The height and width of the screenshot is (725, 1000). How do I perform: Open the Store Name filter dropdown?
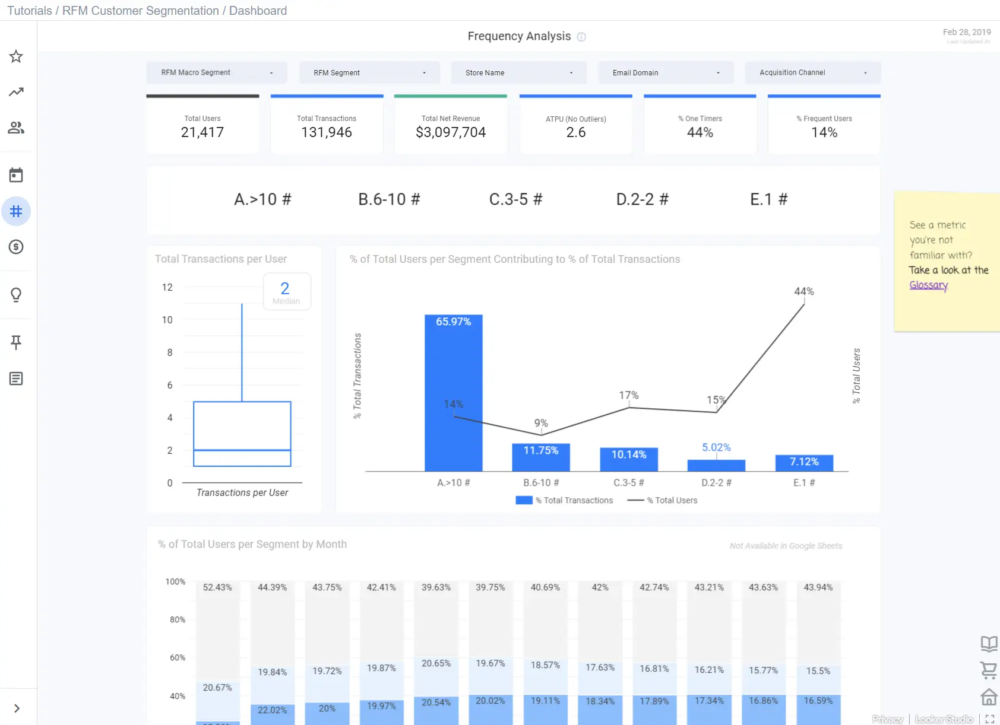(518, 72)
